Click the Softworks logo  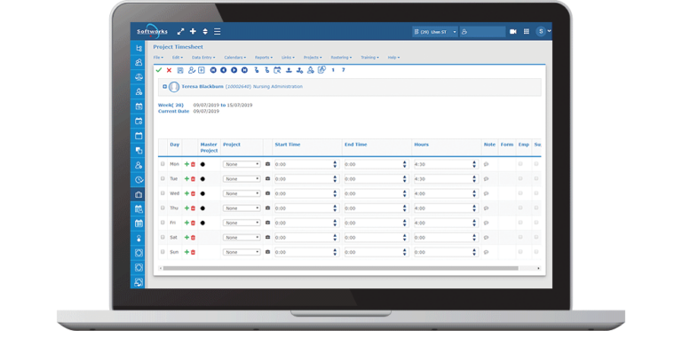[x=152, y=31]
